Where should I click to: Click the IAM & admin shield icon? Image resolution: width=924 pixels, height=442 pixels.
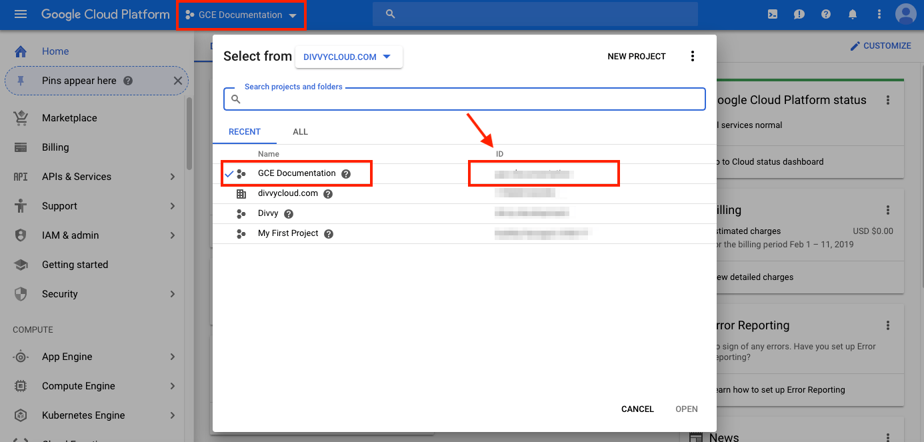21,235
